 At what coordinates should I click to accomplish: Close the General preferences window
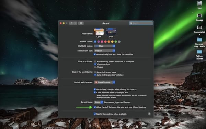coord(61,23)
